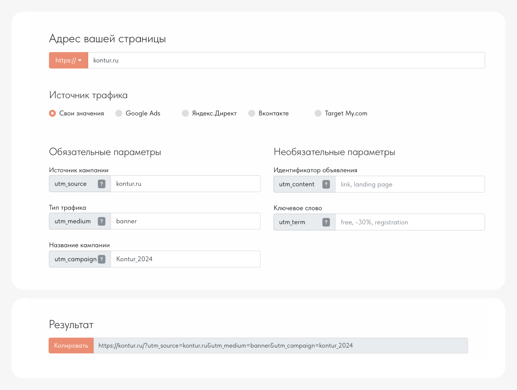Click the Источник трафика heading

(88, 95)
